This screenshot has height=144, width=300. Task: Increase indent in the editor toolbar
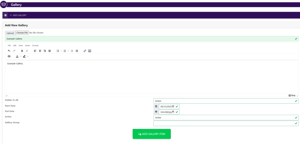[x=77, y=51]
